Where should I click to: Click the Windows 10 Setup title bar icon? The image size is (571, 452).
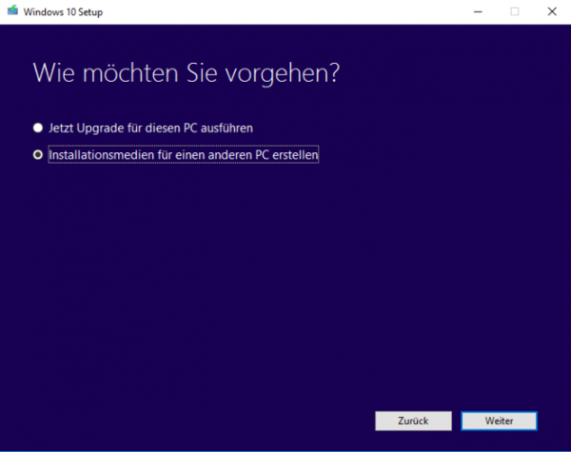[12, 10]
